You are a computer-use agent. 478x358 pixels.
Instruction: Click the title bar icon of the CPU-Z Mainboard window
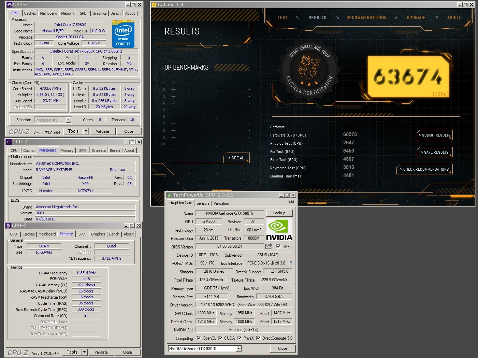coord(9,142)
